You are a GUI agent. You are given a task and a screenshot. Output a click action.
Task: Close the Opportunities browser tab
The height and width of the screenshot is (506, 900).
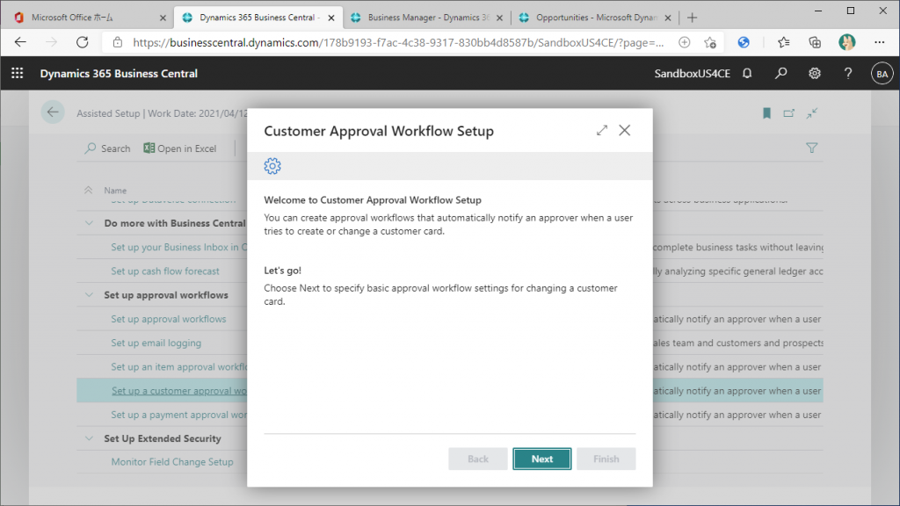coord(668,18)
